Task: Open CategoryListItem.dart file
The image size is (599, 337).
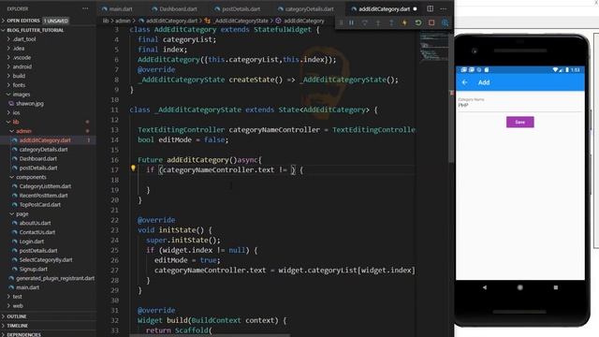Action: (45, 186)
